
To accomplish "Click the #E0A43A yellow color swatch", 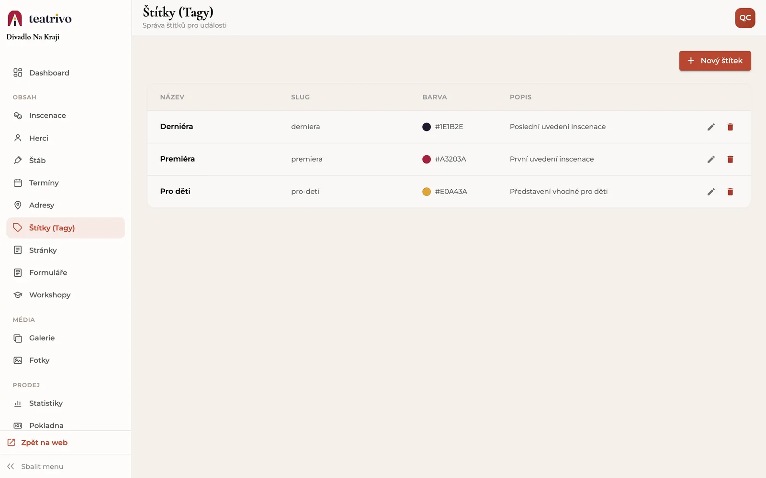I will [426, 192].
